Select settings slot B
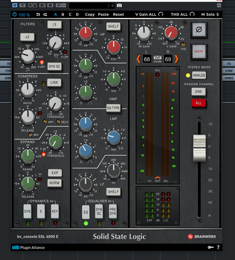Viewport: 235px width, 260px height. coord(63,15)
